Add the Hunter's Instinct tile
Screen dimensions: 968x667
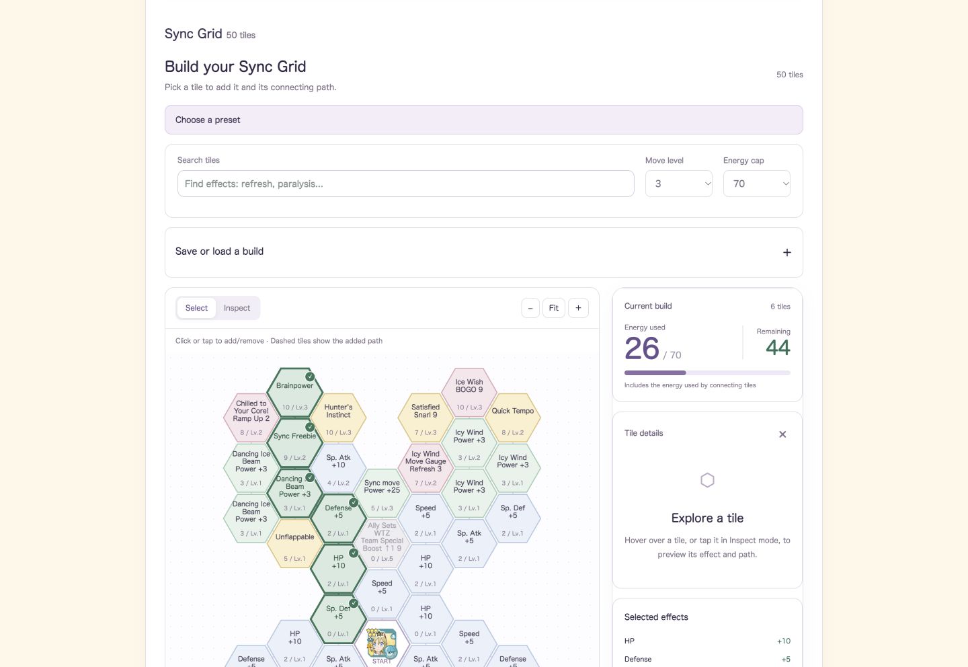point(338,419)
